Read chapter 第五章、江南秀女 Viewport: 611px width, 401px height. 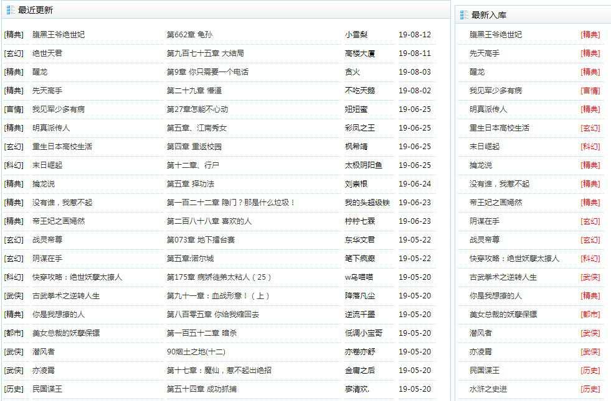tap(196, 128)
